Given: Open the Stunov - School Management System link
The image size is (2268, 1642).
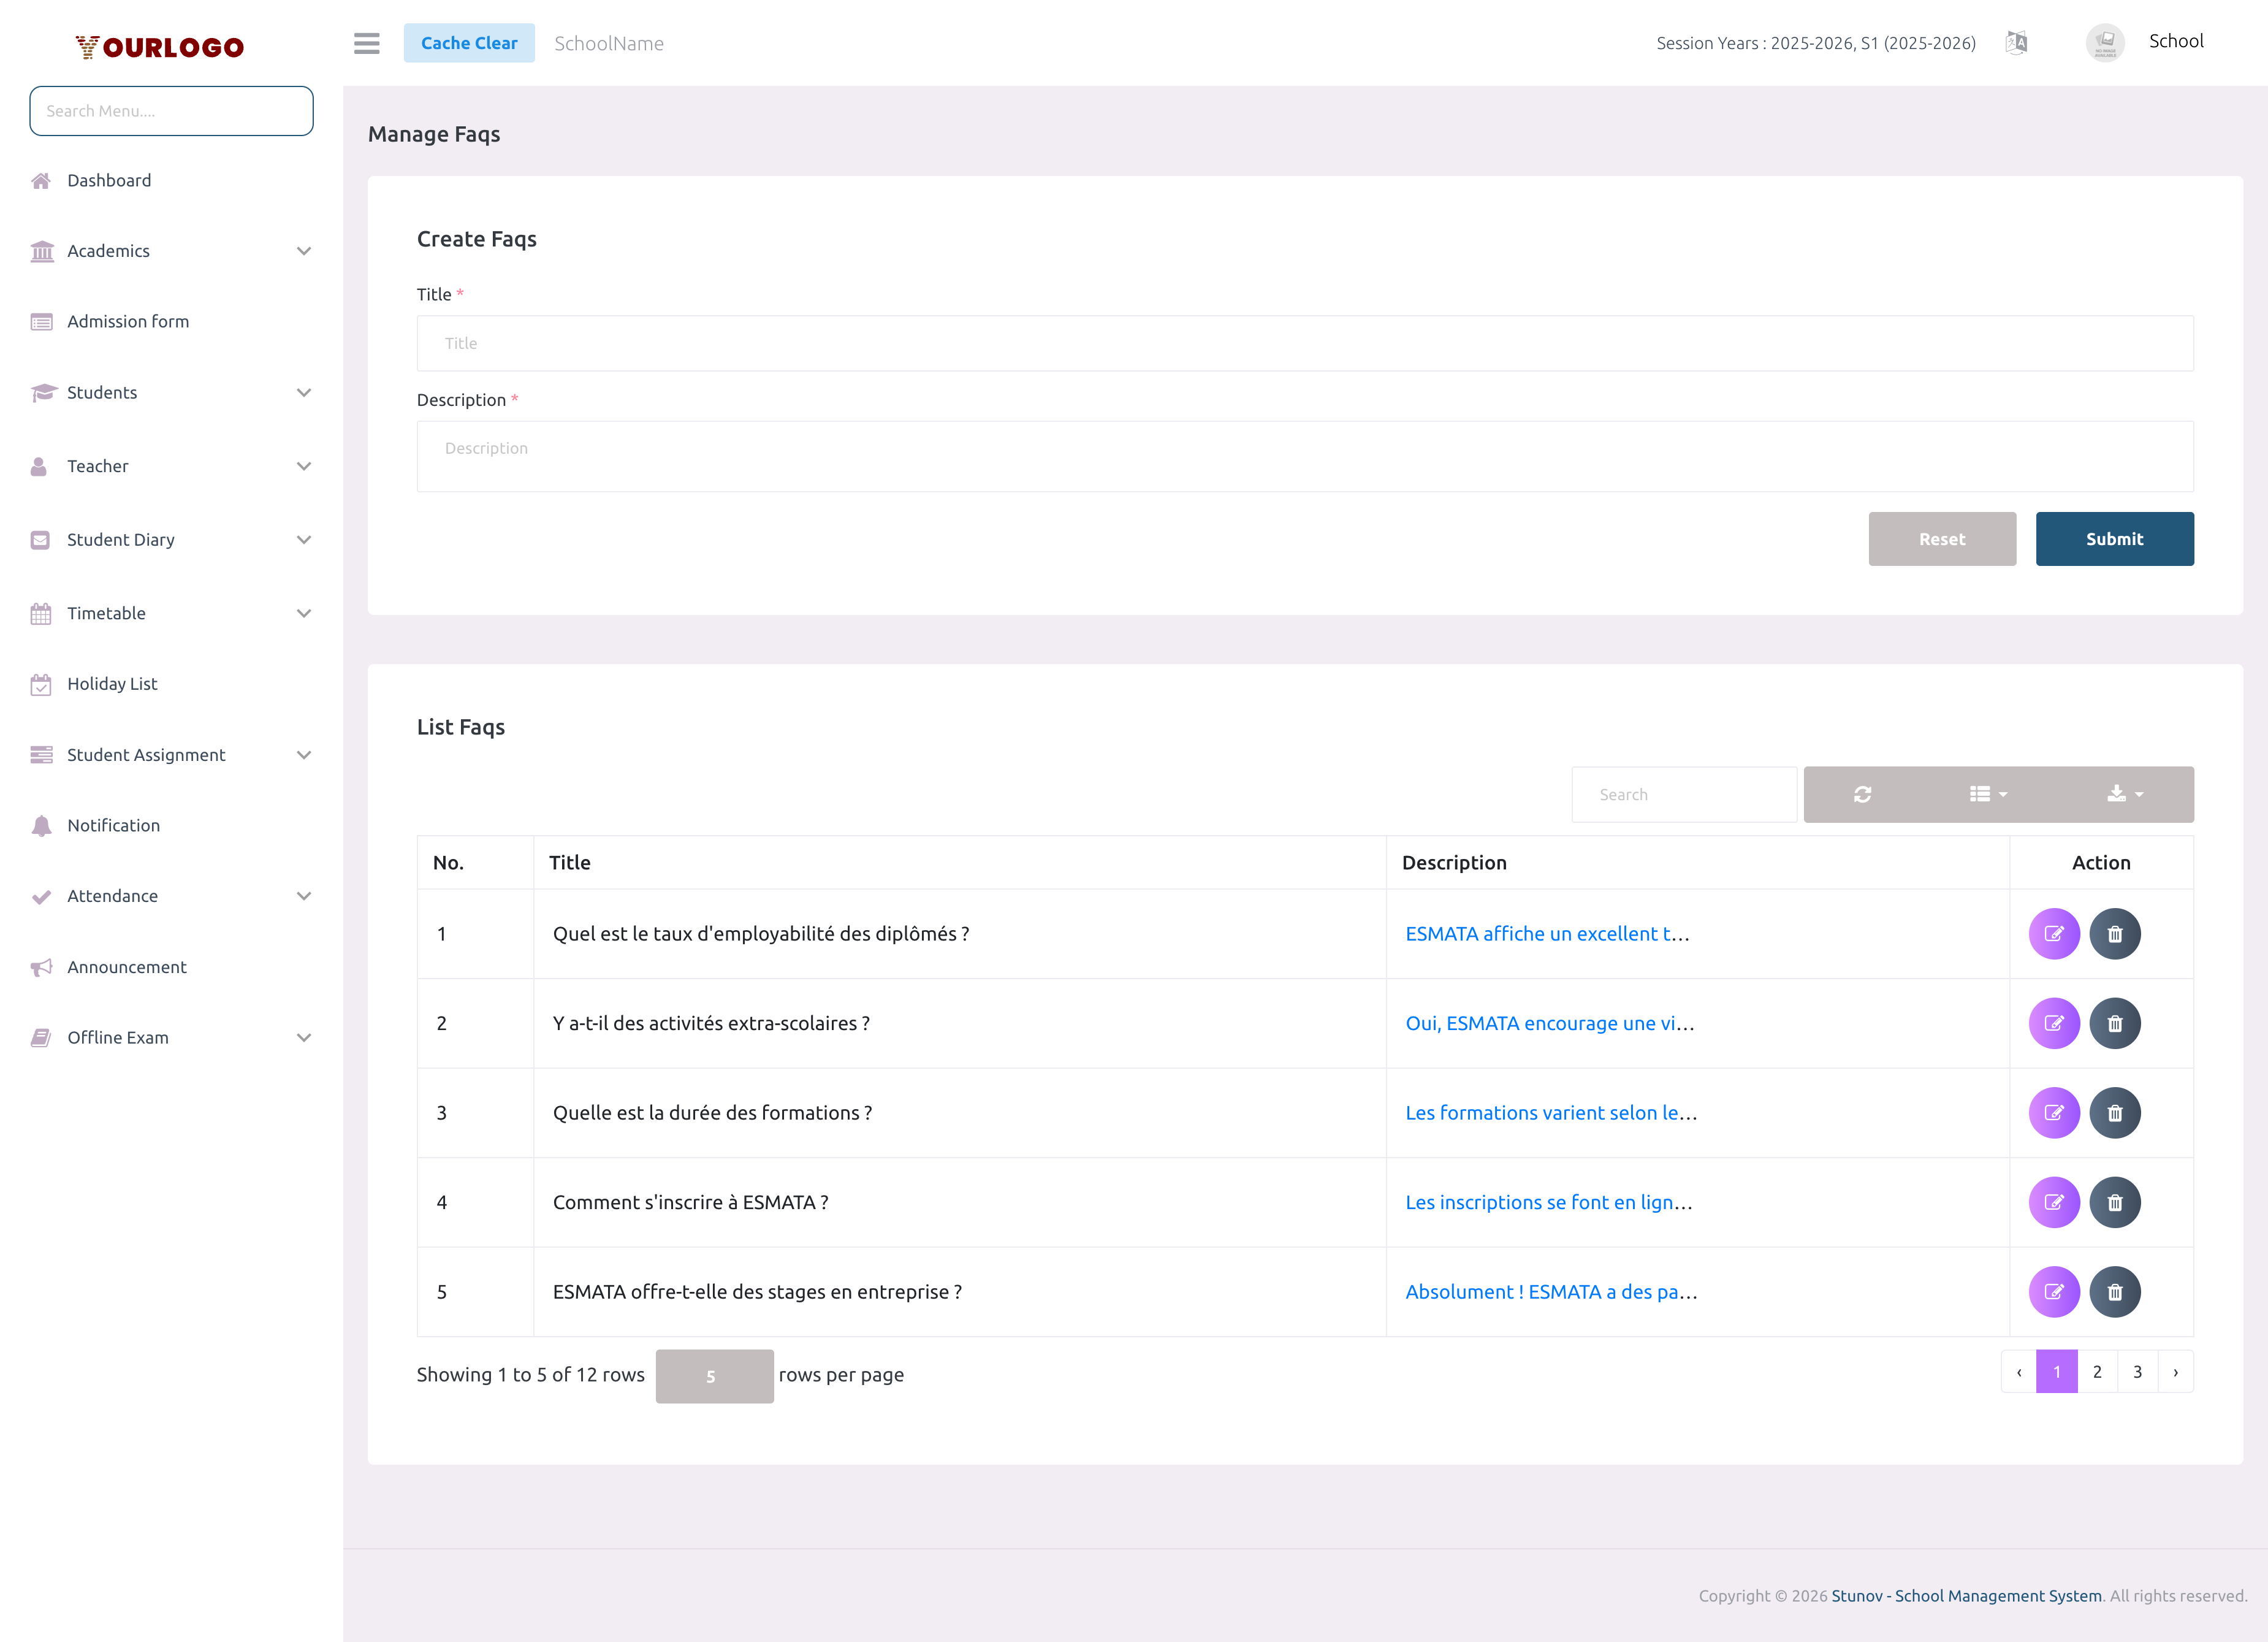Looking at the screenshot, I should pyautogui.click(x=1965, y=1595).
